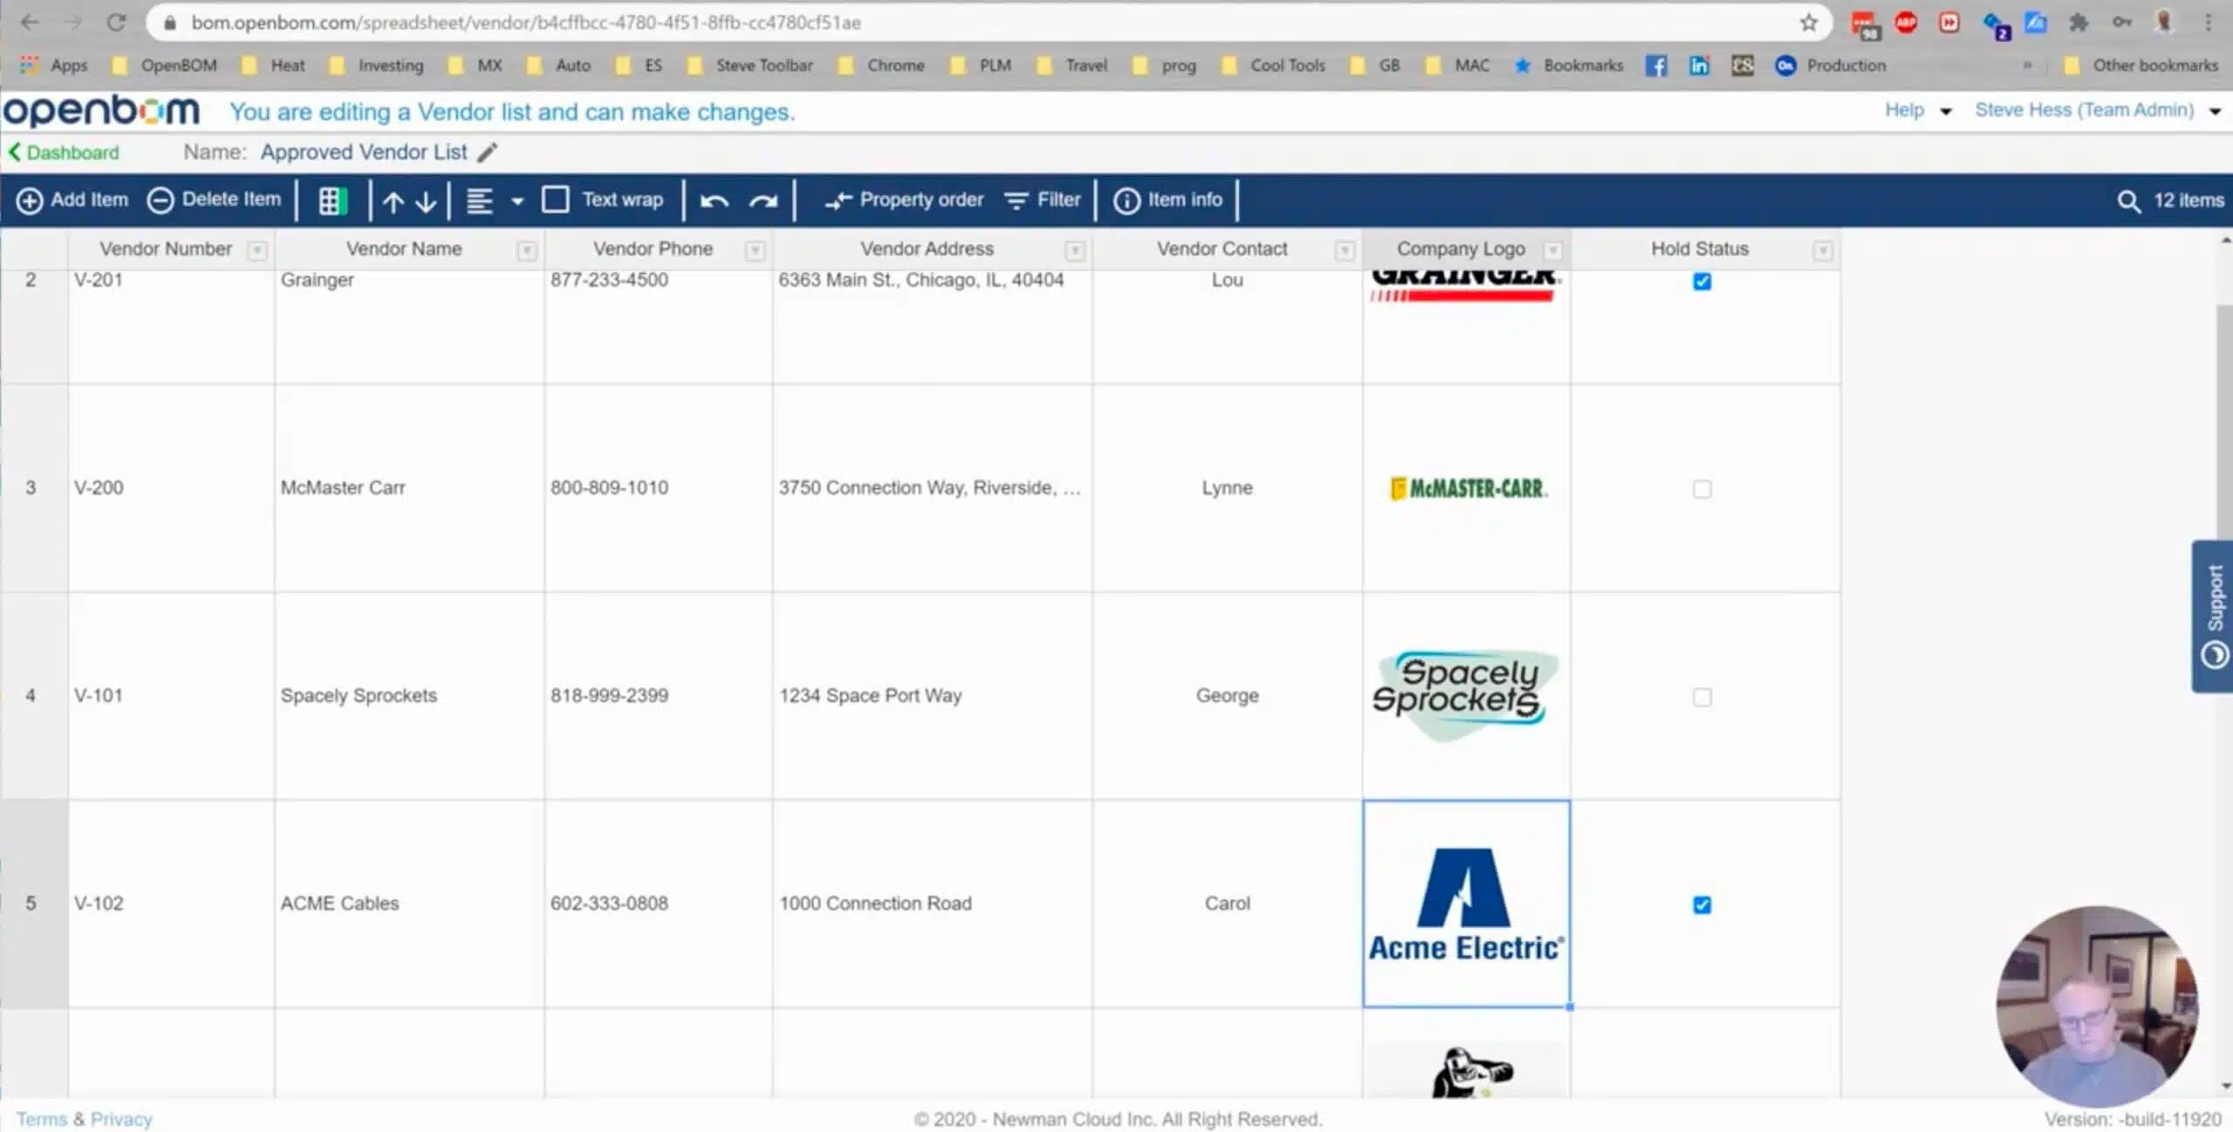
Task: Select the 'McMaster Carr' vendor name cell
Action: (410, 488)
